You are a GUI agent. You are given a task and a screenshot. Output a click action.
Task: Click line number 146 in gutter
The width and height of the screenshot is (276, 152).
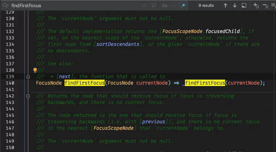click(x=10, y=122)
